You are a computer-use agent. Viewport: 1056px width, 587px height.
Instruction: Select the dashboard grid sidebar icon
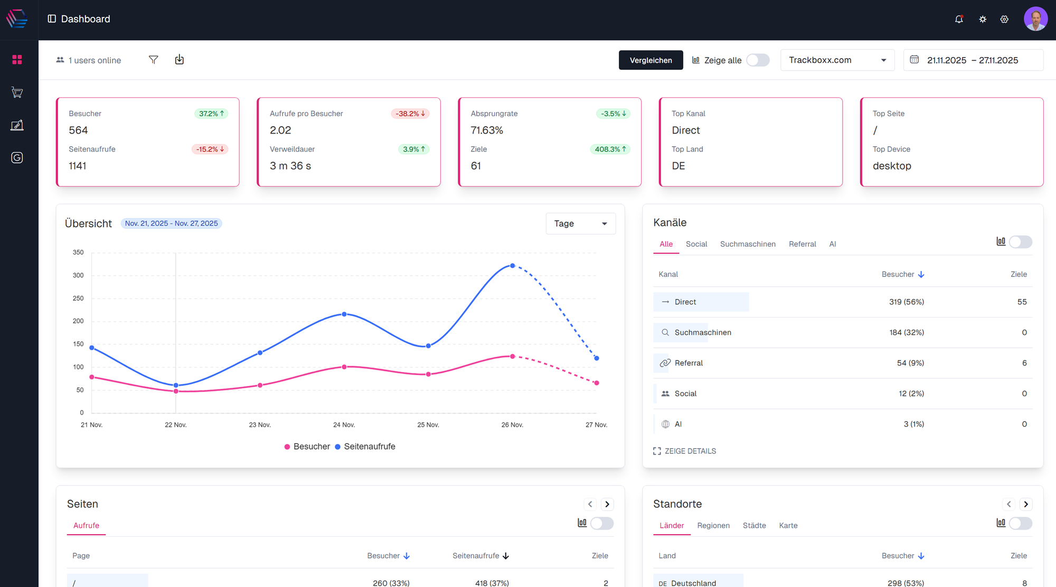click(17, 60)
